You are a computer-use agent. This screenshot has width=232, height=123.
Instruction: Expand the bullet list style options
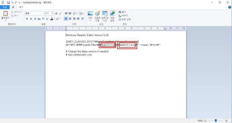[x=77, y=13]
